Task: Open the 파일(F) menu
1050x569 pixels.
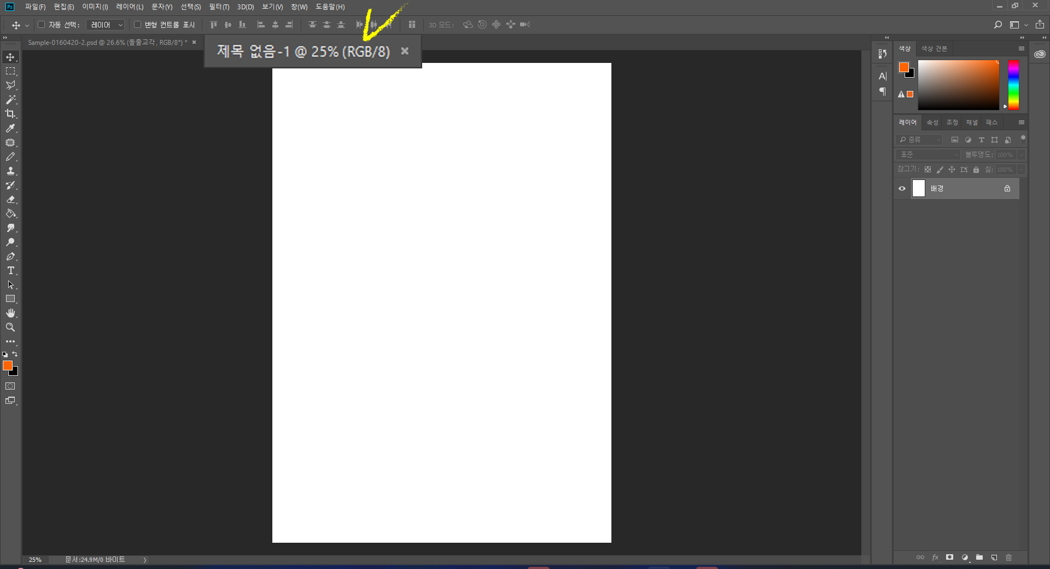Action: pos(35,7)
